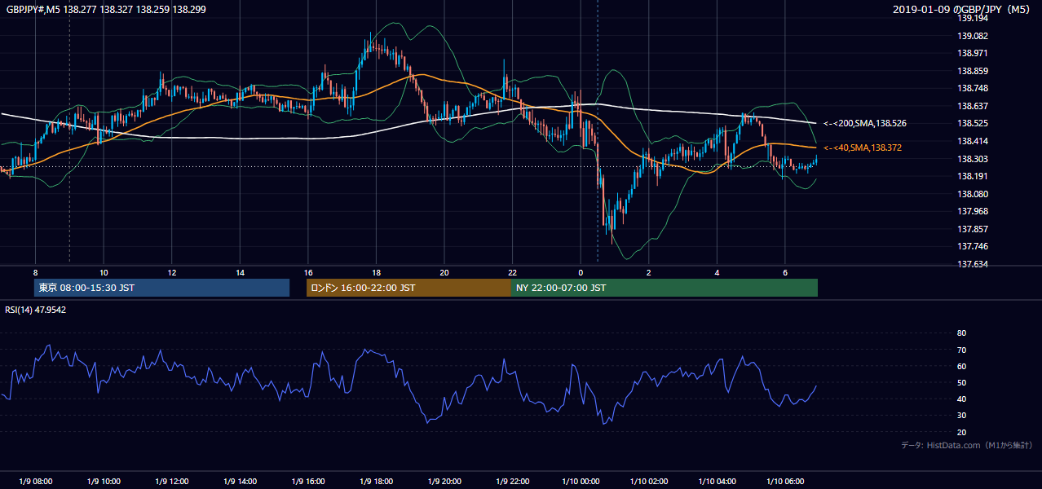The image size is (1042, 489).
Task: Click the RSI(14) 47.9542 indicator label
Action: 36,310
